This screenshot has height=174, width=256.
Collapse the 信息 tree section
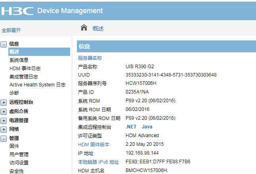4,44
